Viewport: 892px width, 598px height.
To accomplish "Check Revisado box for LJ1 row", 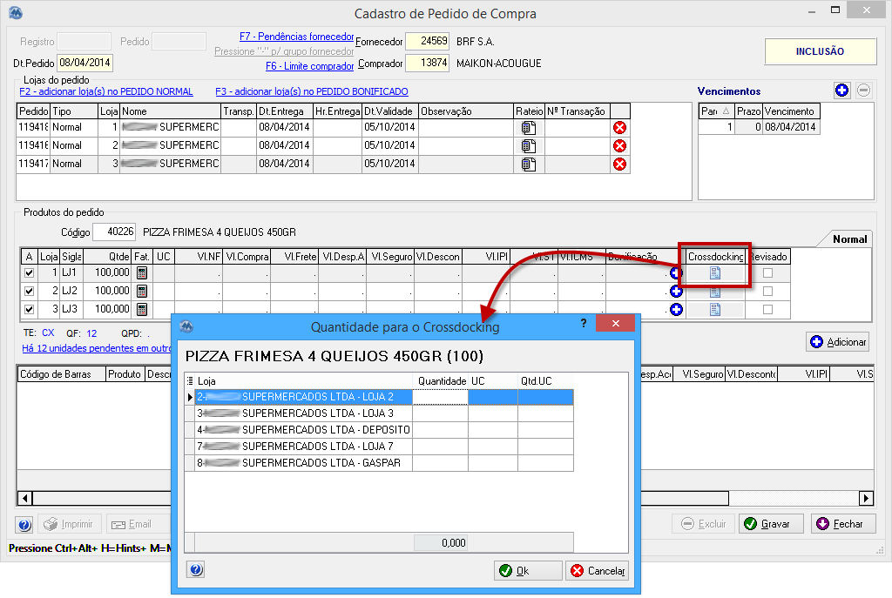I will (x=767, y=272).
